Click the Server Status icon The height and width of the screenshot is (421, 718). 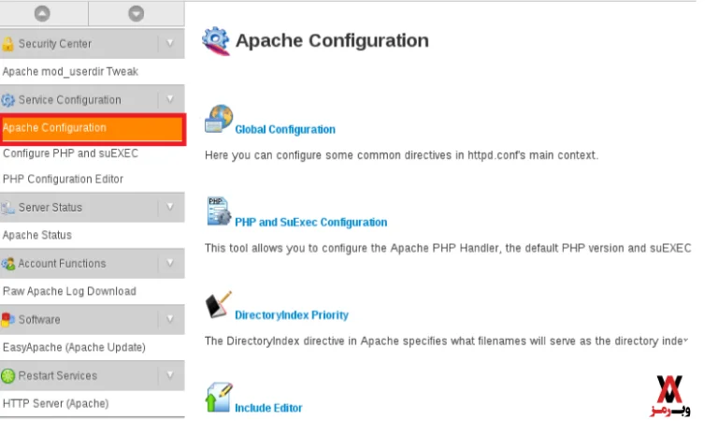[7, 208]
